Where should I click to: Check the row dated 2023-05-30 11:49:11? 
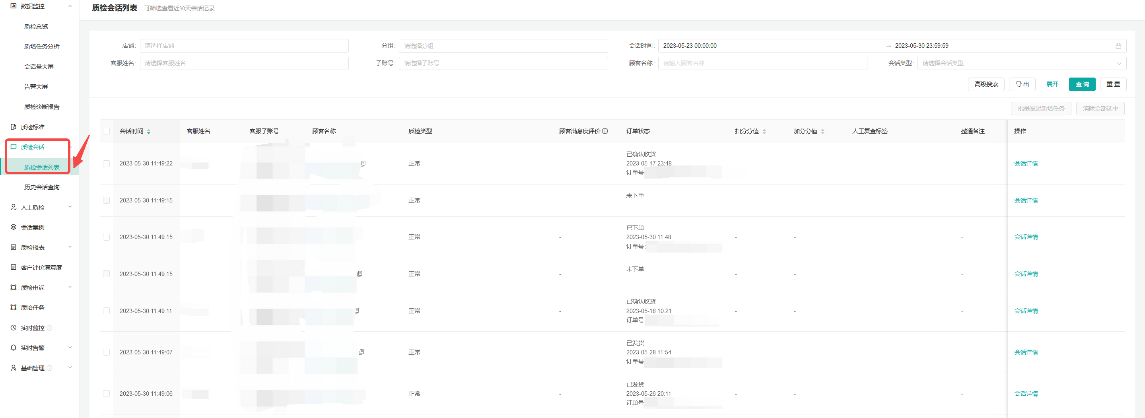pyautogui.click(x=106, y=311)
